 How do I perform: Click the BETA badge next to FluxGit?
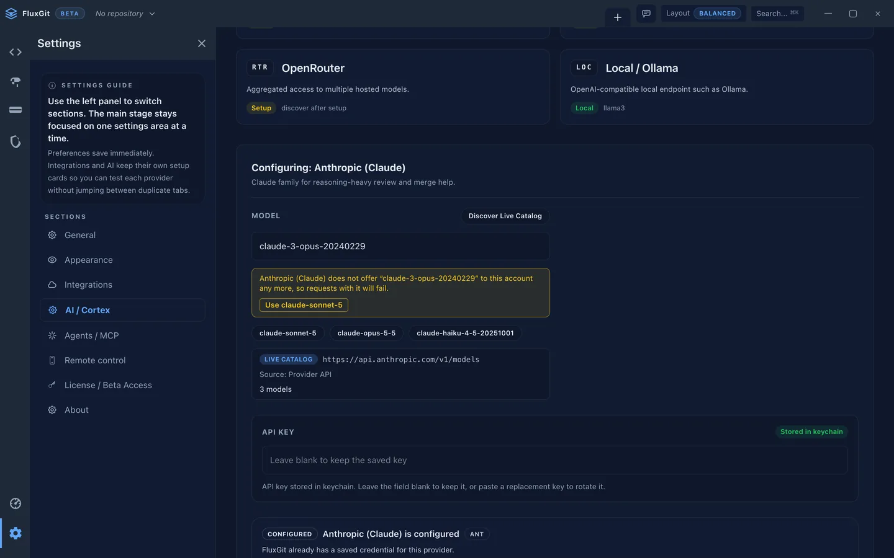(x=70, y=14)
